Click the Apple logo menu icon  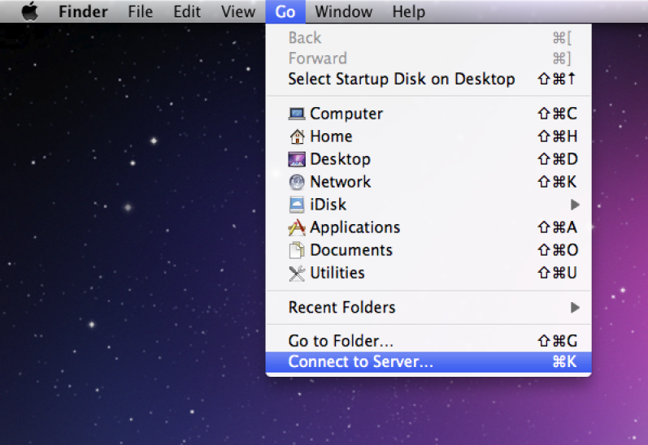29,11
